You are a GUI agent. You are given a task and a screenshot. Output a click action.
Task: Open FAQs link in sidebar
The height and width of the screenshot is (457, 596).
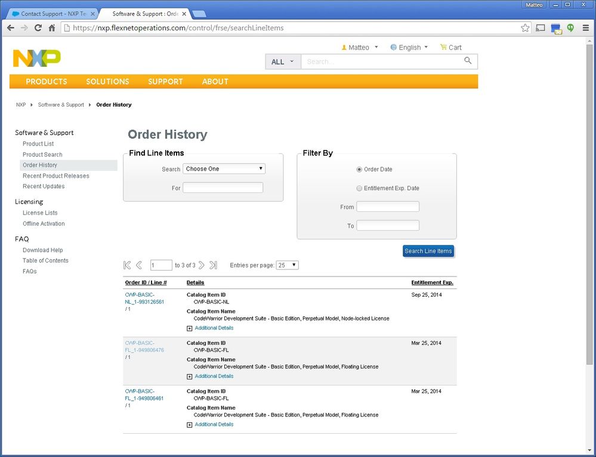tap(29, 271)
